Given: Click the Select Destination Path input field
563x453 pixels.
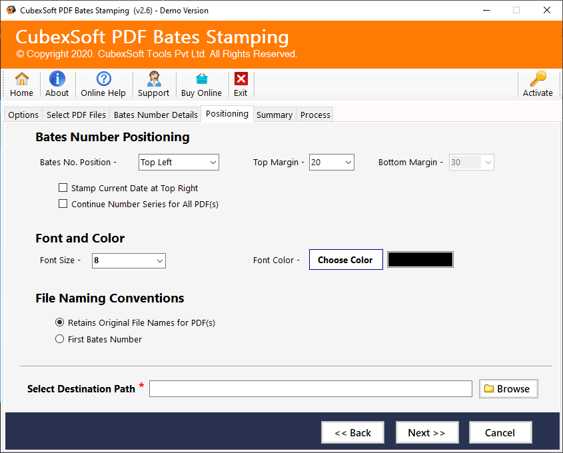Looking at the screenshot, I should click(x=310, y=389).
